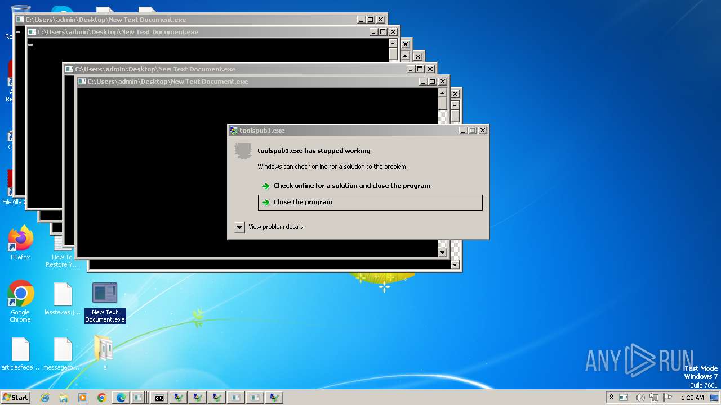Launch Chrome from the taskbar
The image size is (721, 405).
pos(102,398)
